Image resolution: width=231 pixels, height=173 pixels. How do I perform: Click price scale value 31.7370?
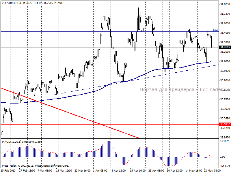tap(225, 14)
